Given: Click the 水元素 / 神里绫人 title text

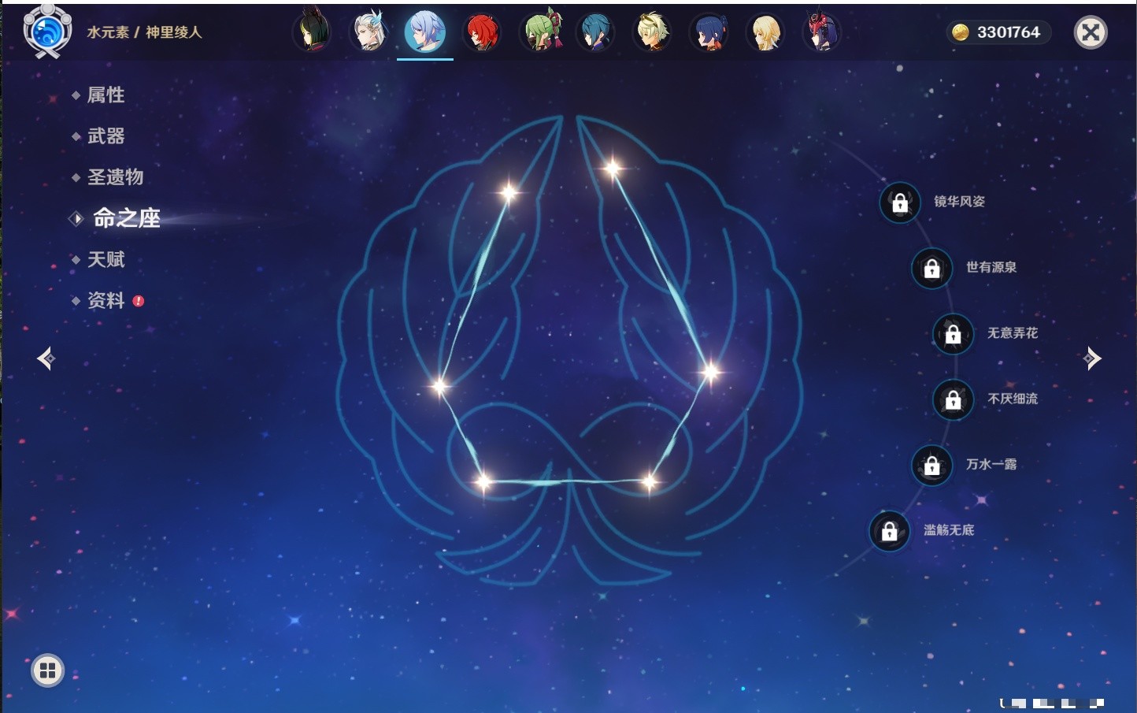Looking at the screenshot, I should pos(145,32).
